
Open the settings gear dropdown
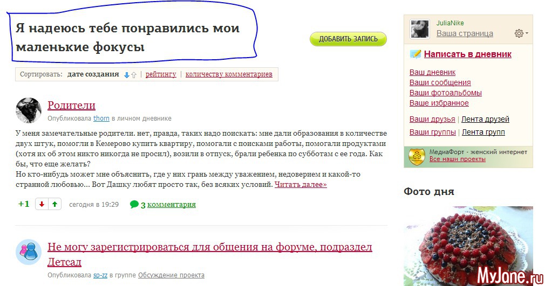coord(521,33)
